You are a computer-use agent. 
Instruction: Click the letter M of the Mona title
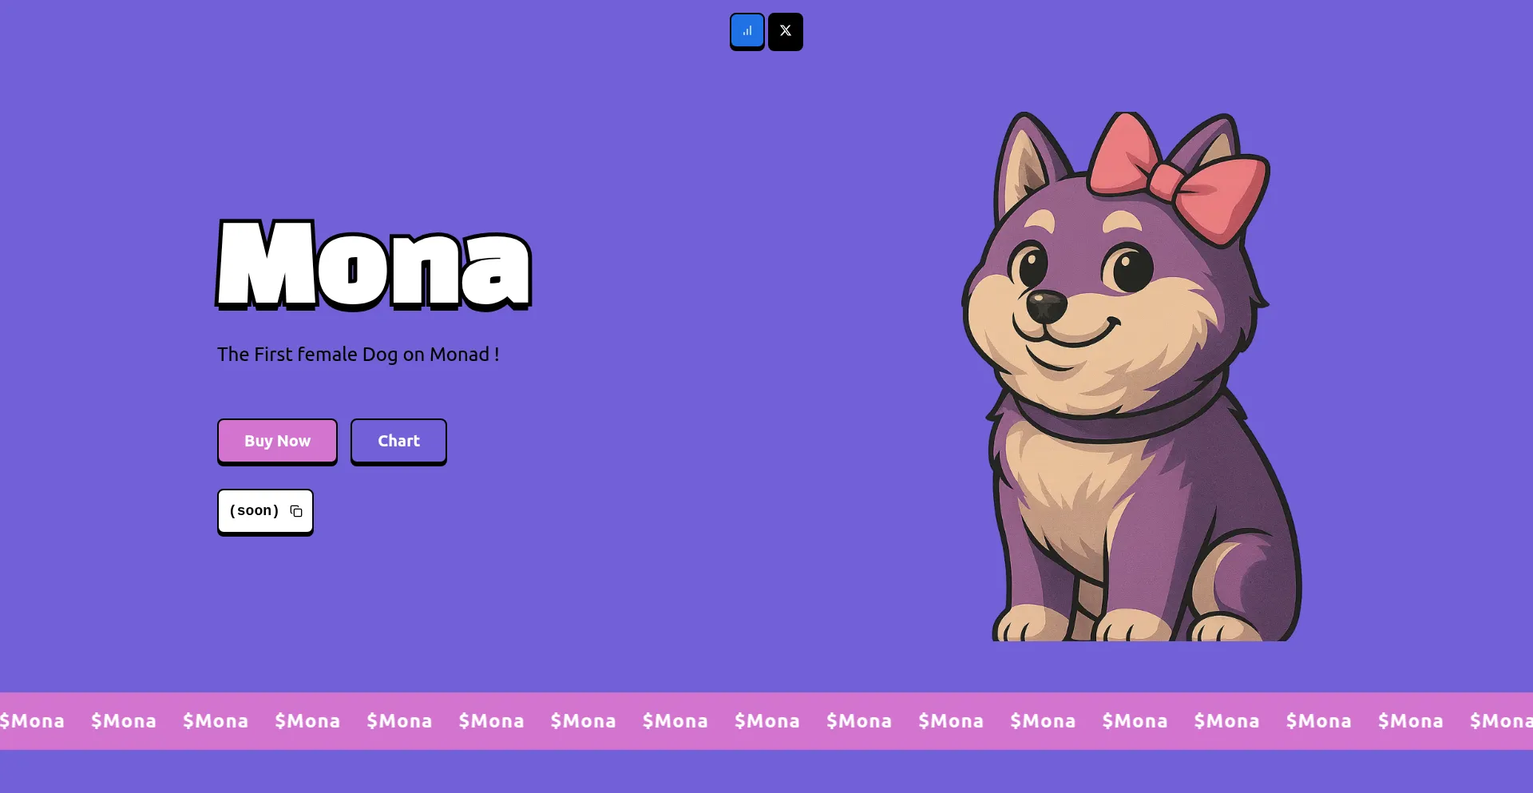(x=266, y=265)
